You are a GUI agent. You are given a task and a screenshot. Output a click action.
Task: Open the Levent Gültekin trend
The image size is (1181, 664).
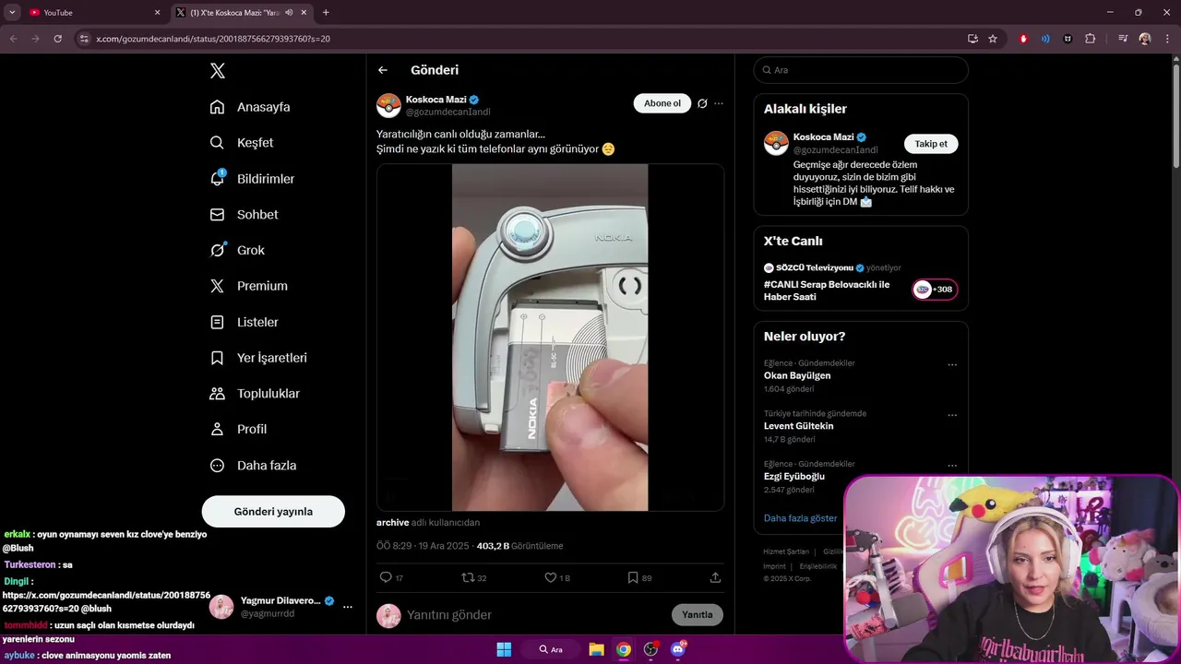(798, 426)
